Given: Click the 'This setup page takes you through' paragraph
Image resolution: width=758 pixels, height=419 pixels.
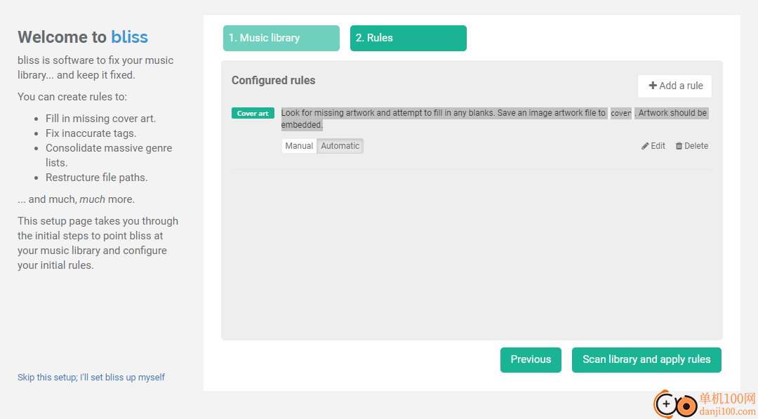Looking at the screenshot, I should pos(98,243).
